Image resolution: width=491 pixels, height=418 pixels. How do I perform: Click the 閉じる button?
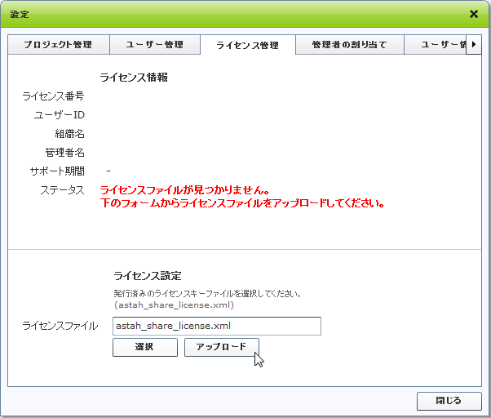449,401
